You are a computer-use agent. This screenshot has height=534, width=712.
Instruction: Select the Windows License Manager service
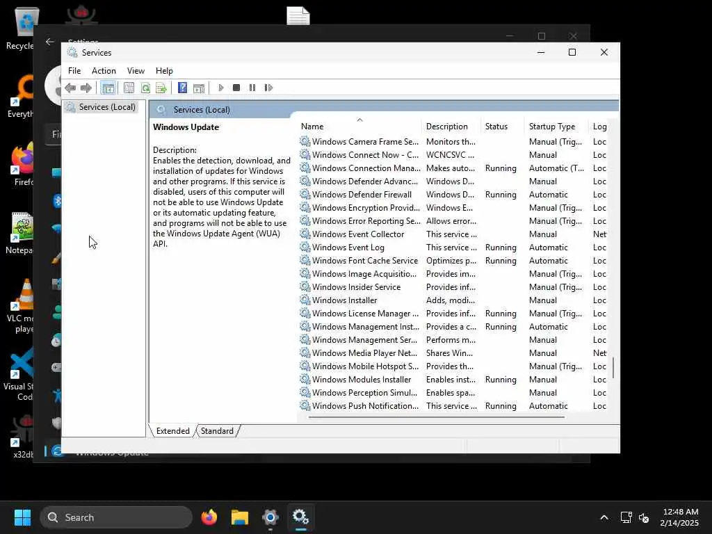454,314
